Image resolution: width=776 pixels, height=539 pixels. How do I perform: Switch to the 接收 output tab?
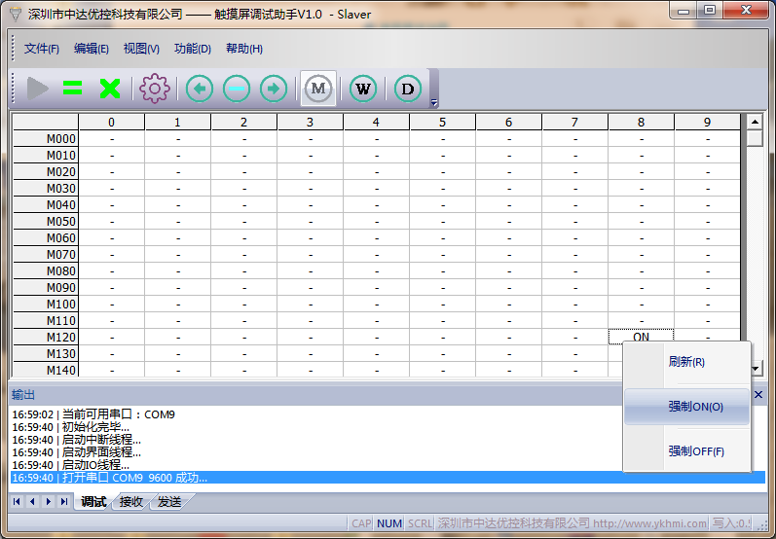130,502
